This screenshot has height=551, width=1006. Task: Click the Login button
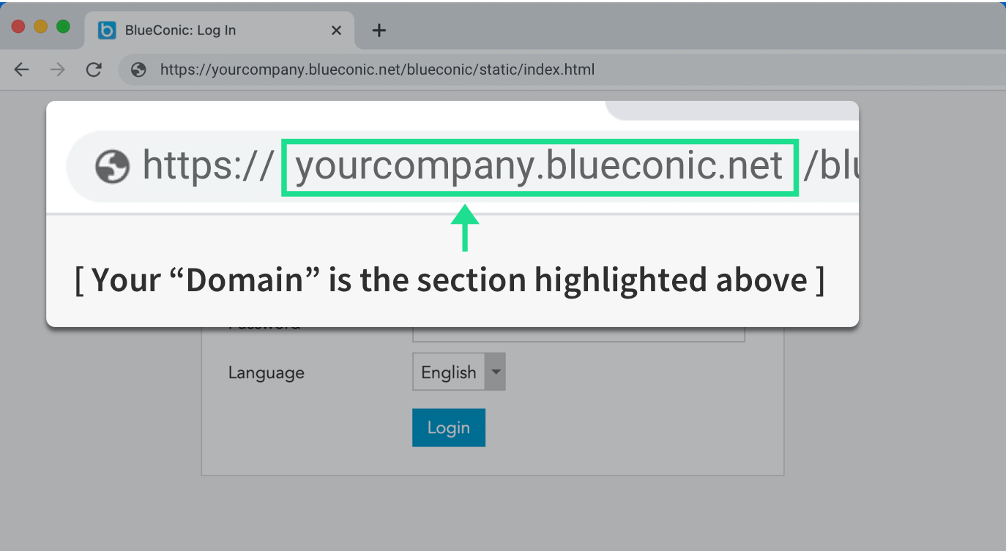449,427
